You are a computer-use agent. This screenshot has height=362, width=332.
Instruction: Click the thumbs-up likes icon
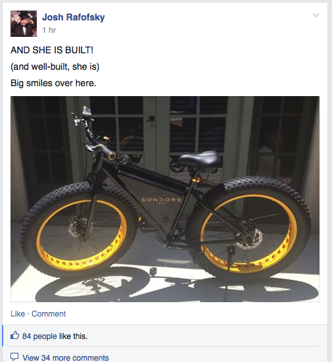pyautogui.click(x=14, y=335)
